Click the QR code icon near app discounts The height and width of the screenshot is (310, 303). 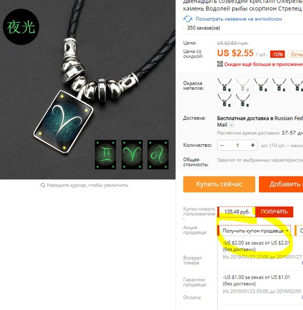[220, 64]
